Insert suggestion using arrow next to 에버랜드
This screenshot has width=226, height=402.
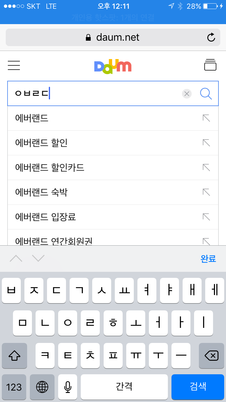pos(206,118)
